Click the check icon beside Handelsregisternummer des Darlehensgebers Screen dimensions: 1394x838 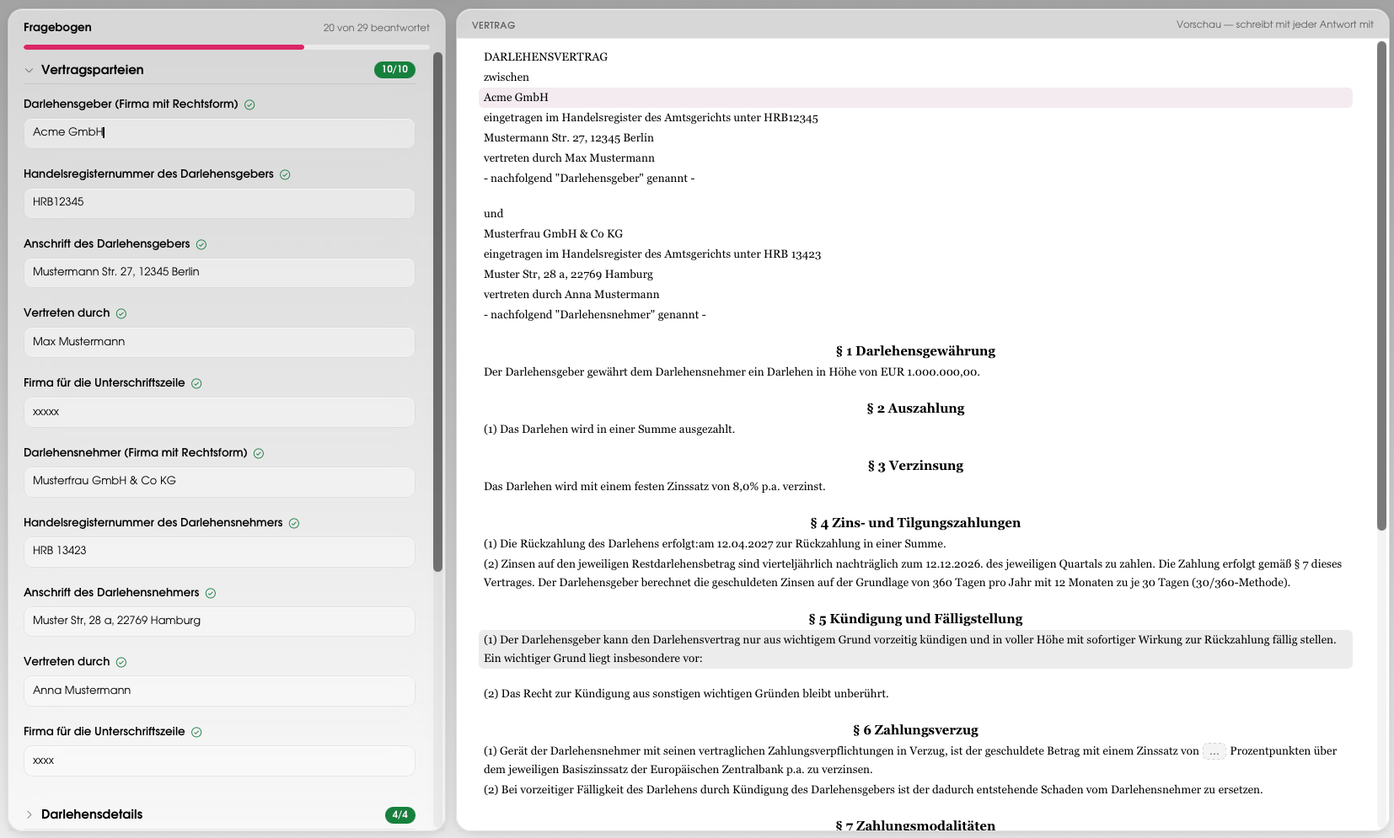click(x=285, y=174)
